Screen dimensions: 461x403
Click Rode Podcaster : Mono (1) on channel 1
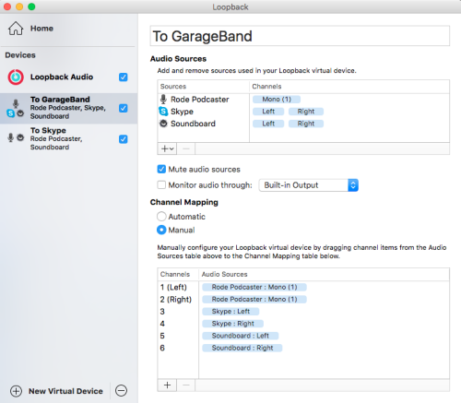click(254, 287)
